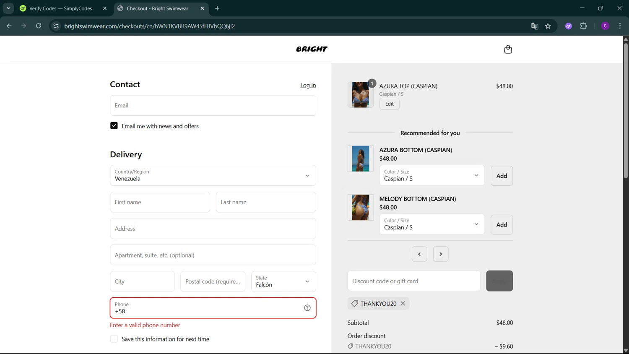Open a new browser tab
This screenshot has height=354, width=629.
tap(217, 8)
